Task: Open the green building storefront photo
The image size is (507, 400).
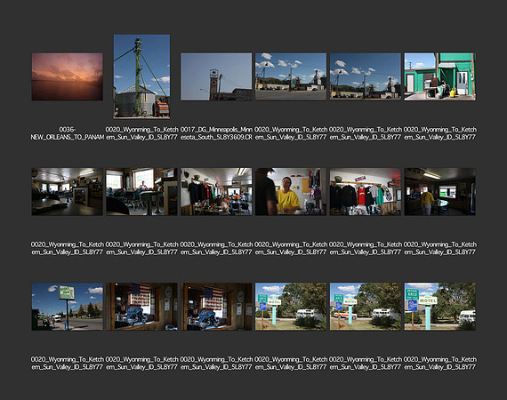Action: (x=439, y=76)
